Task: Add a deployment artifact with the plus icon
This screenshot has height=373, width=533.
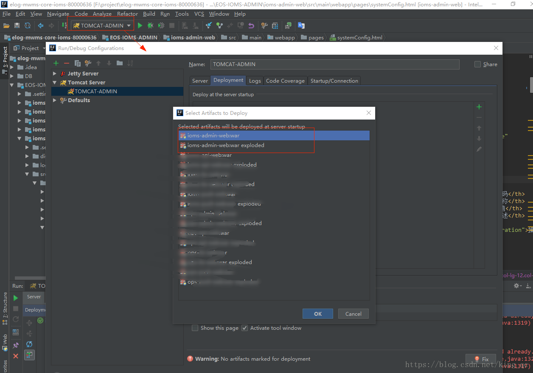Action: click(x=479, y=107)
